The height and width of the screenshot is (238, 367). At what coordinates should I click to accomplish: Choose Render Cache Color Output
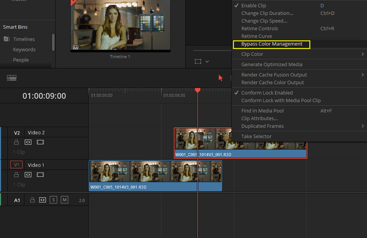pos(299,83)
